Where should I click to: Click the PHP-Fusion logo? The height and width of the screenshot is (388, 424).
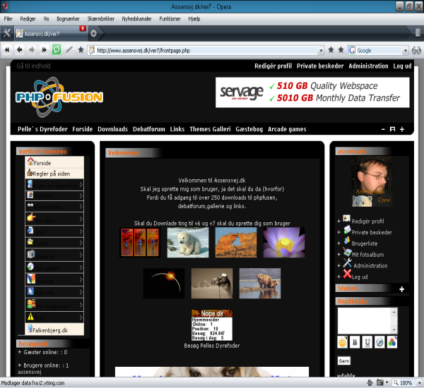[x=59, y=97]
